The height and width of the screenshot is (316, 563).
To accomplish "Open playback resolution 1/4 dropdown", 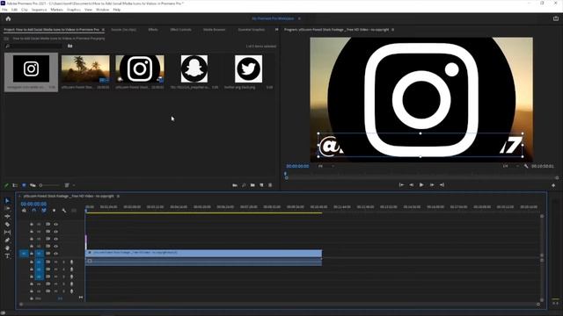I will (x=510, y=166).
